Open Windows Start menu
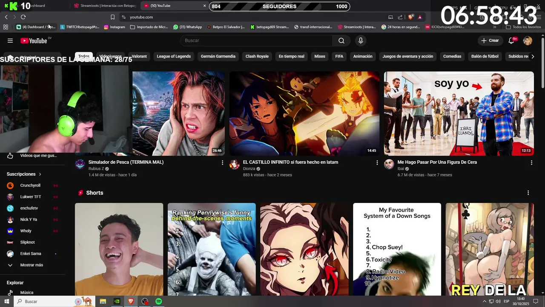 coord(6,301)
